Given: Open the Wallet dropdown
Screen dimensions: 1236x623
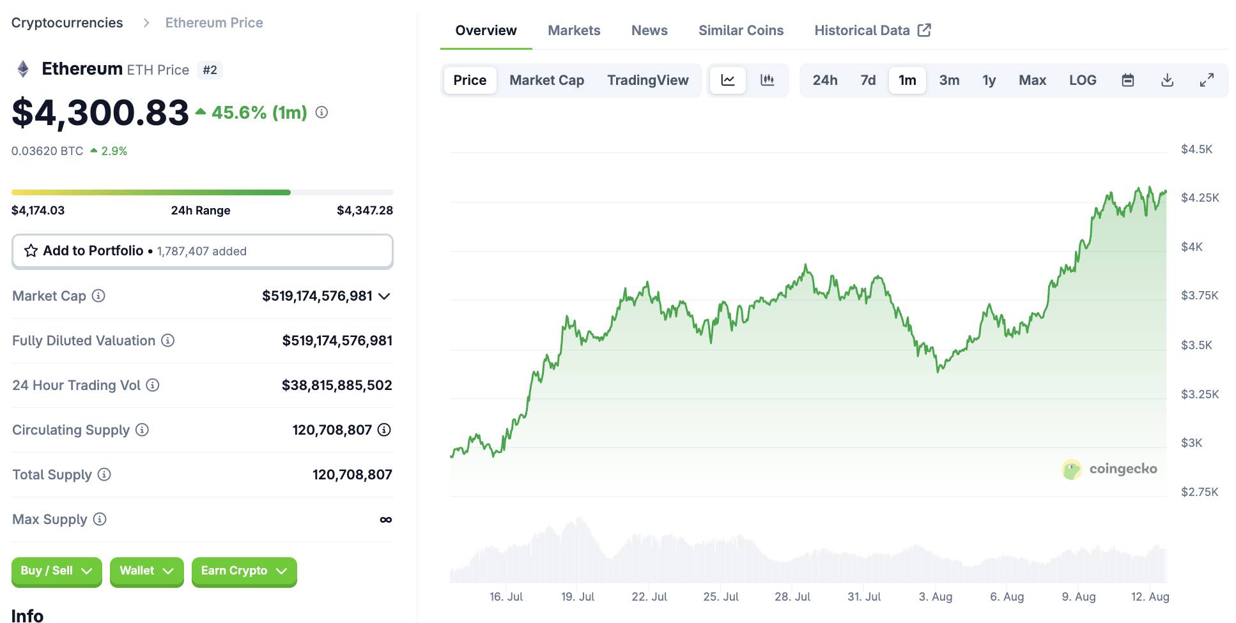Looking at the screenshot, I should pyautogui.click(x=147, y=571).
